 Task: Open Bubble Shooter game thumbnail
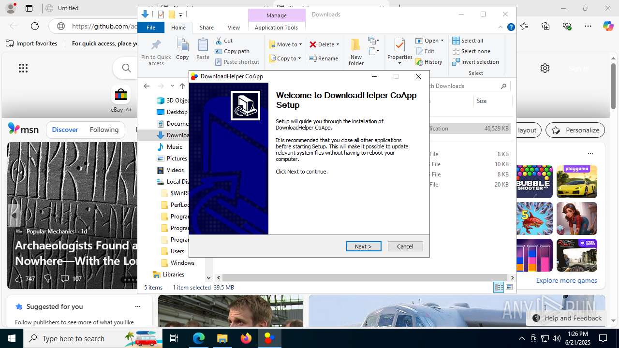coord(534,182)
